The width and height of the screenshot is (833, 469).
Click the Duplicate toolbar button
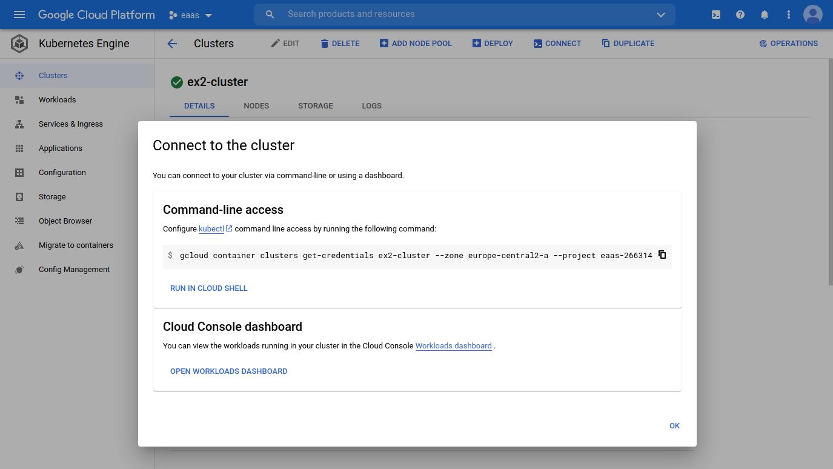coord(628,44)
